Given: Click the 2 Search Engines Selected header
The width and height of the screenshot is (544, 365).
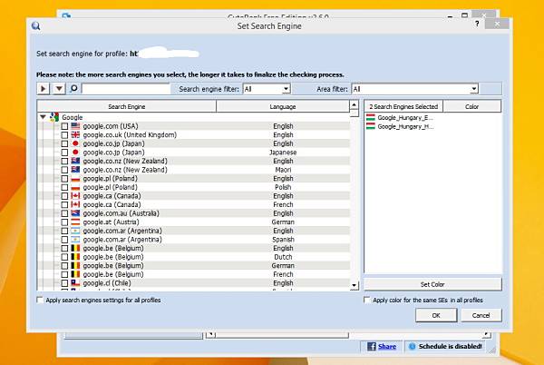Looking at the screenshot, I should pyautogui.click(x=403, y=106).
